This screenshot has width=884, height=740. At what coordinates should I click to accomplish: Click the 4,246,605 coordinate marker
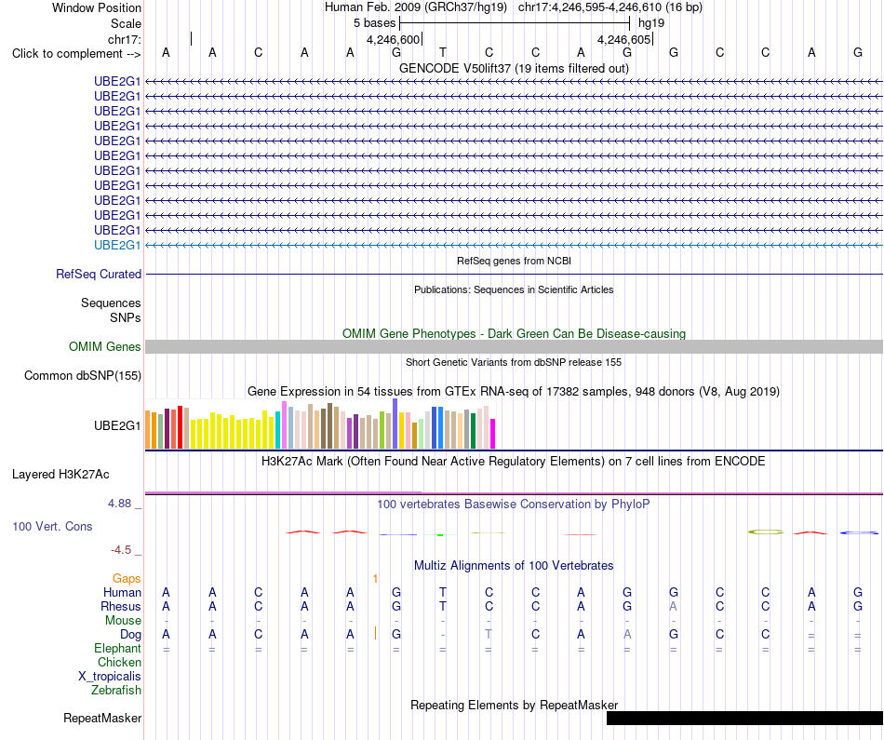(624, 39)
